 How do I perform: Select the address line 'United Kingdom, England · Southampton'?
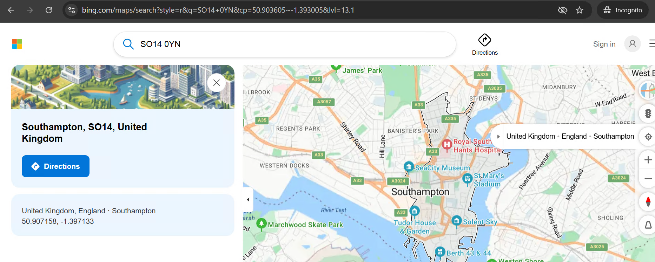click(x=88, y=211)
